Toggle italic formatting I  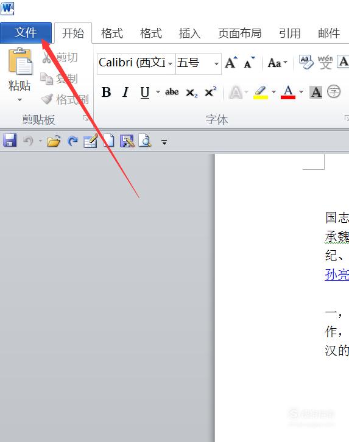[125, 92]
